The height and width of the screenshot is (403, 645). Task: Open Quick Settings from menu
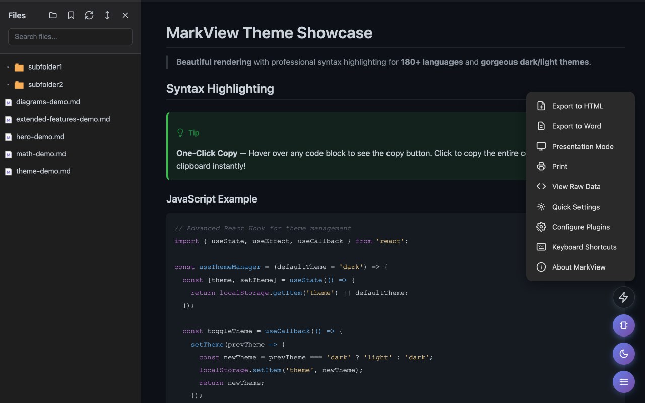pos(580,207)
